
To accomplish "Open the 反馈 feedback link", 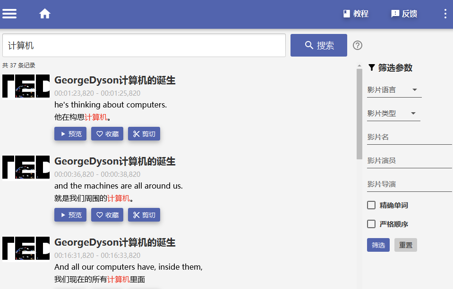I will click(x=404, y=14).
